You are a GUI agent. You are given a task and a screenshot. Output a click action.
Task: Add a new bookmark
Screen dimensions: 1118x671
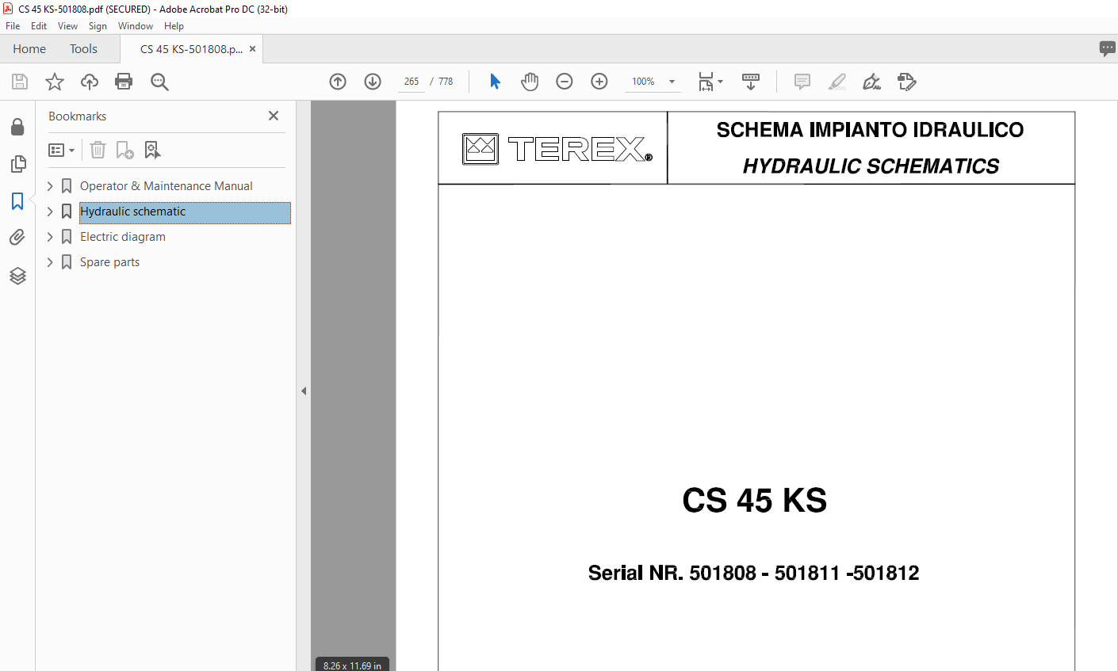click(x=125, y=150)
